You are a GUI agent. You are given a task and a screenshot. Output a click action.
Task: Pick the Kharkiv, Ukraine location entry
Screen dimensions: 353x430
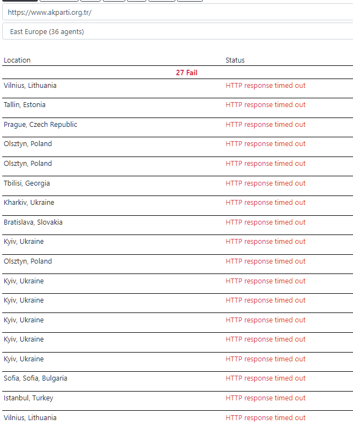coord(29,203)
